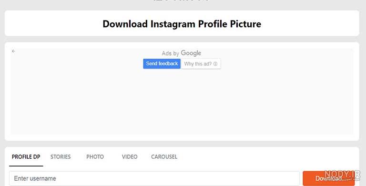Focus the Enter username field

pyautogui.click(x=154, y=178)
